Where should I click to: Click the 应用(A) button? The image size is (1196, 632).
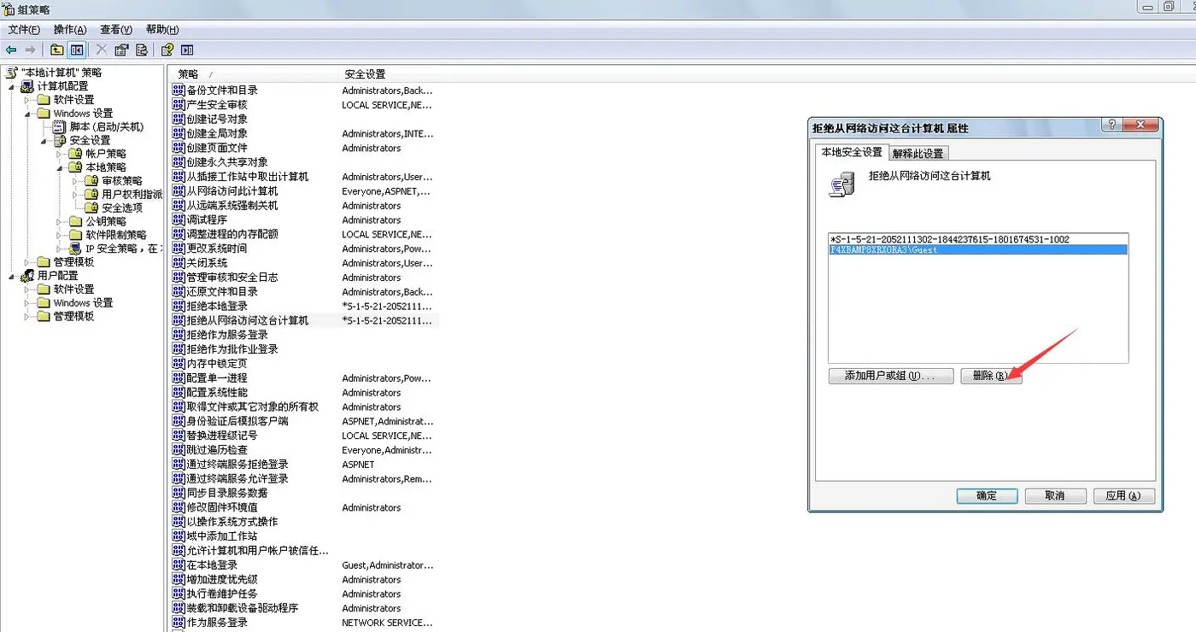click(1123, 495)
